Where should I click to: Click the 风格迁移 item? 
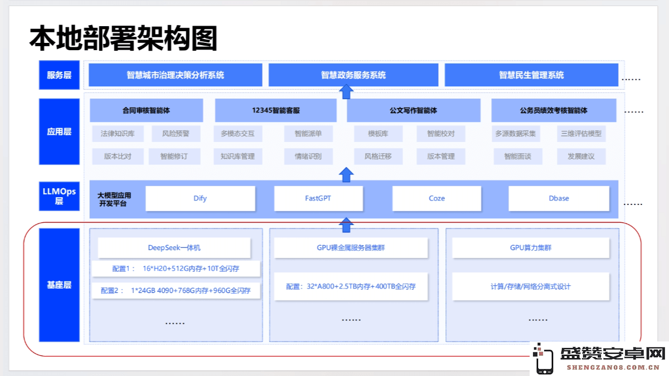tap(378, 157)
